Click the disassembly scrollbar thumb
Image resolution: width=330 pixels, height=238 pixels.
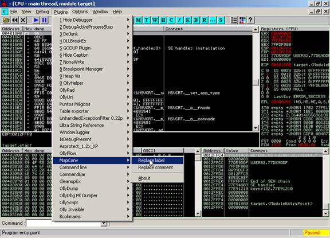256,82
